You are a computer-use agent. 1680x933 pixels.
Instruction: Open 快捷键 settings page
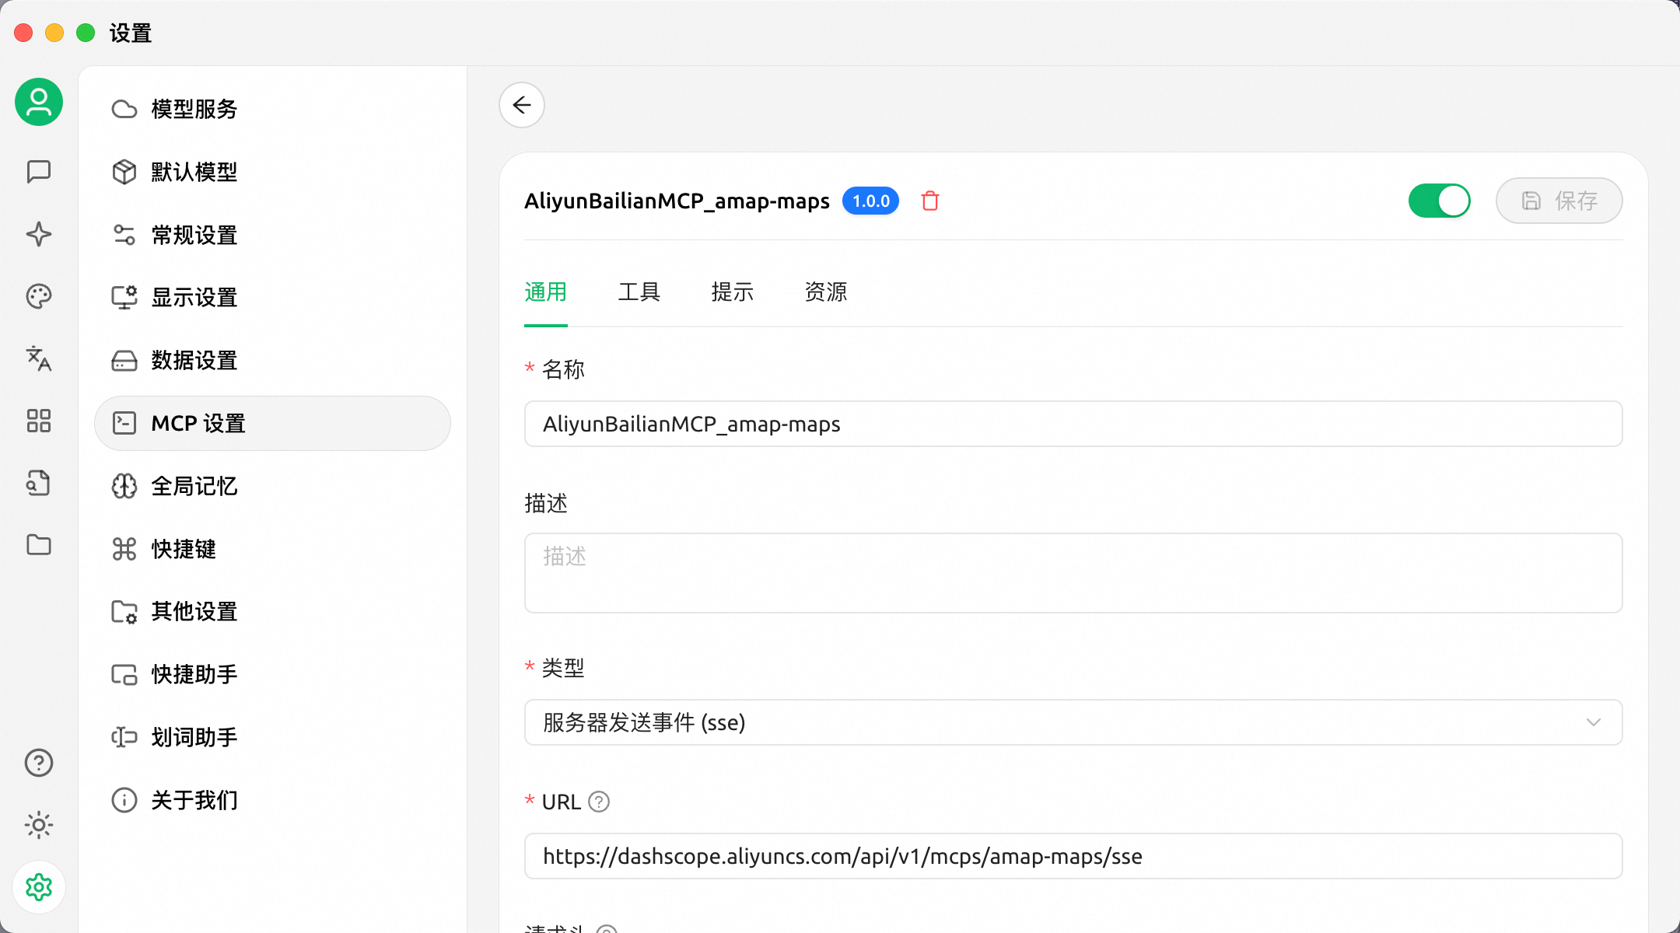[x=272, y=549]
